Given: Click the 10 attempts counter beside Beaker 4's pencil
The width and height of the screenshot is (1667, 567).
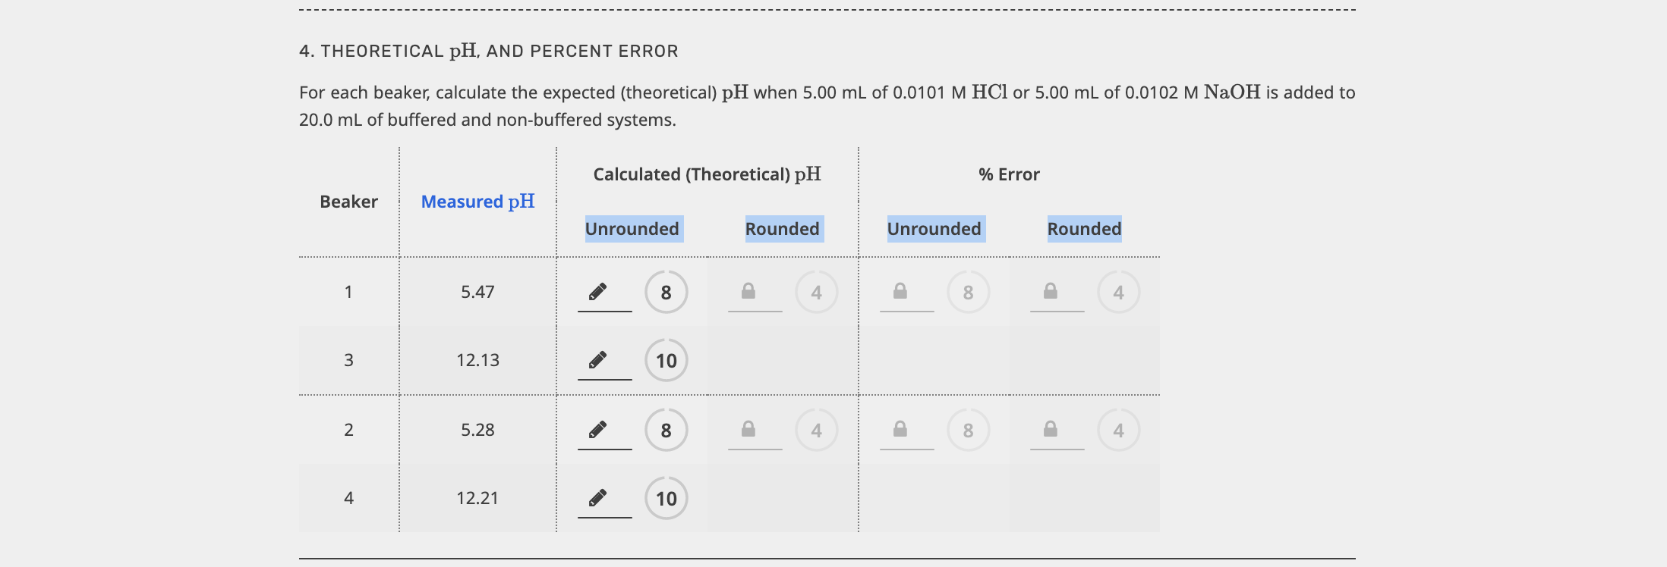Looking at the screenshot, I should [x=666, y=498].
